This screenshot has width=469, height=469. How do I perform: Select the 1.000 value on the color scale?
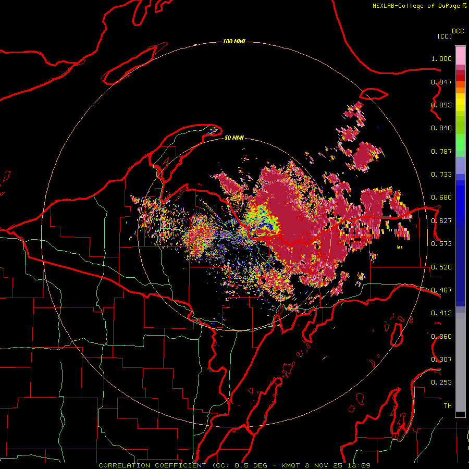(441, 58)
